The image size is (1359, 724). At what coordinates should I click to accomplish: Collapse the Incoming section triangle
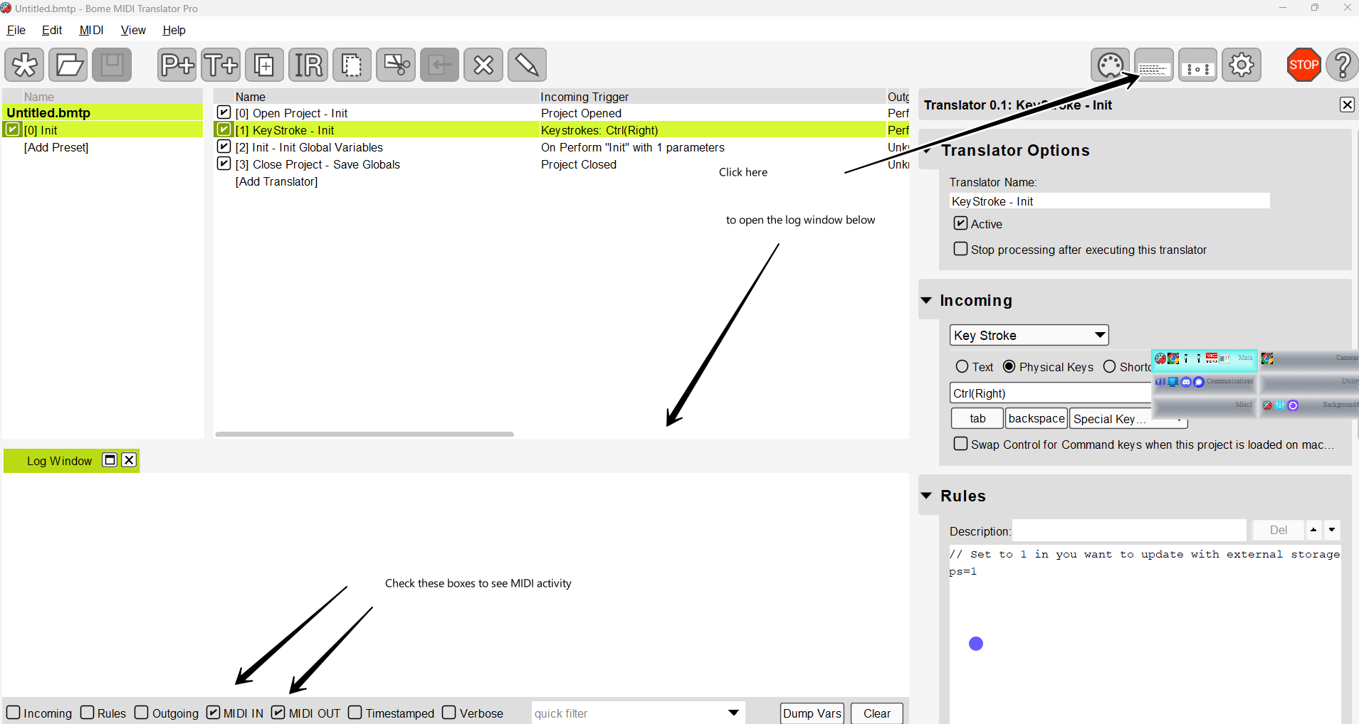coord(926,300)
